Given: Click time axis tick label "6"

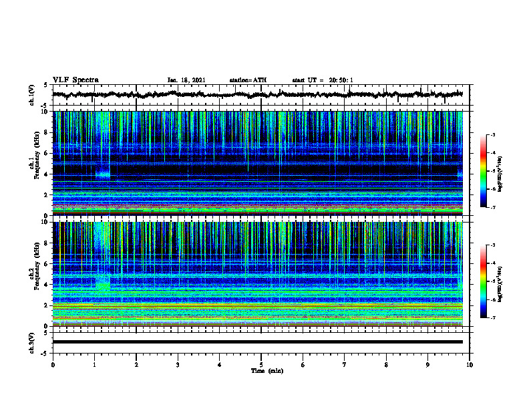Looking at the screenshot, I should (x=303, y=365).
